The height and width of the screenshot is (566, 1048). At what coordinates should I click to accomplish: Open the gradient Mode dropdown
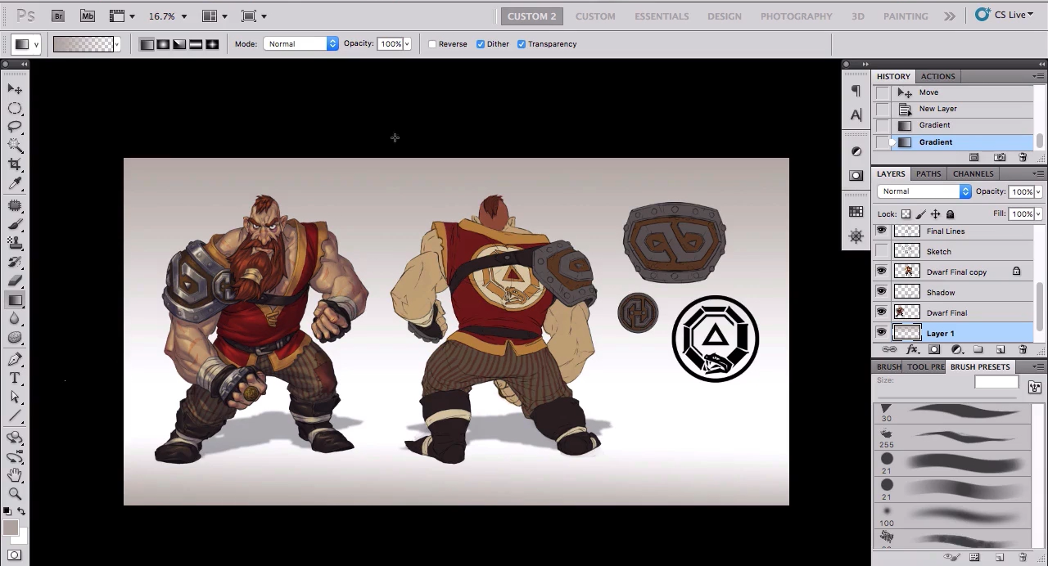click(x=300, y=44)
